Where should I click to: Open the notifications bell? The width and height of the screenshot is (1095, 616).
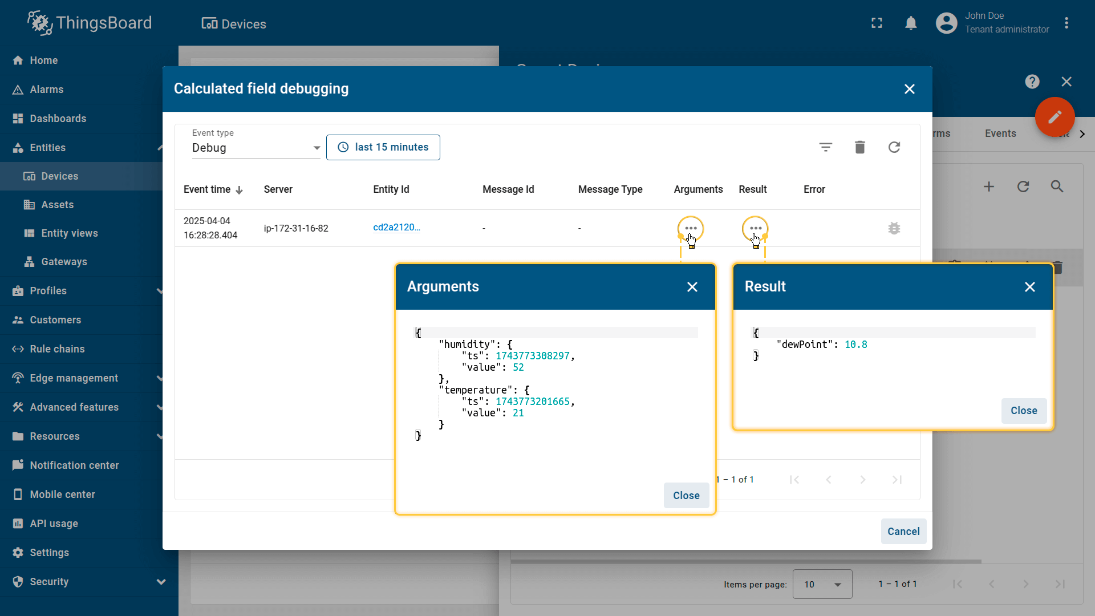pyautogui.click(x=911, y=23)
